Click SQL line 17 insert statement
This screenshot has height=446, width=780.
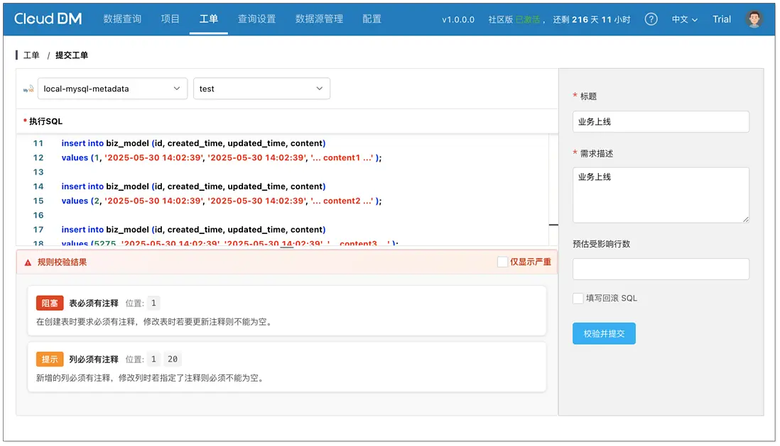(193, 230)
